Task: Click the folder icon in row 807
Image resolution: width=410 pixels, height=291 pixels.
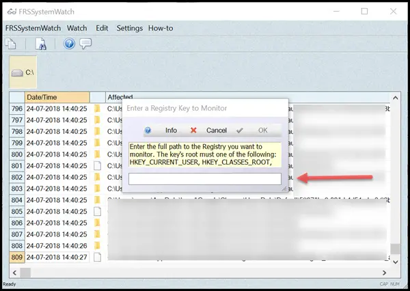Action: (97, 234)
